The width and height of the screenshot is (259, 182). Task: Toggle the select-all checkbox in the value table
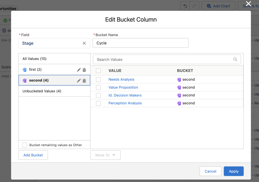pyautogui.click(x=98, y=71)
